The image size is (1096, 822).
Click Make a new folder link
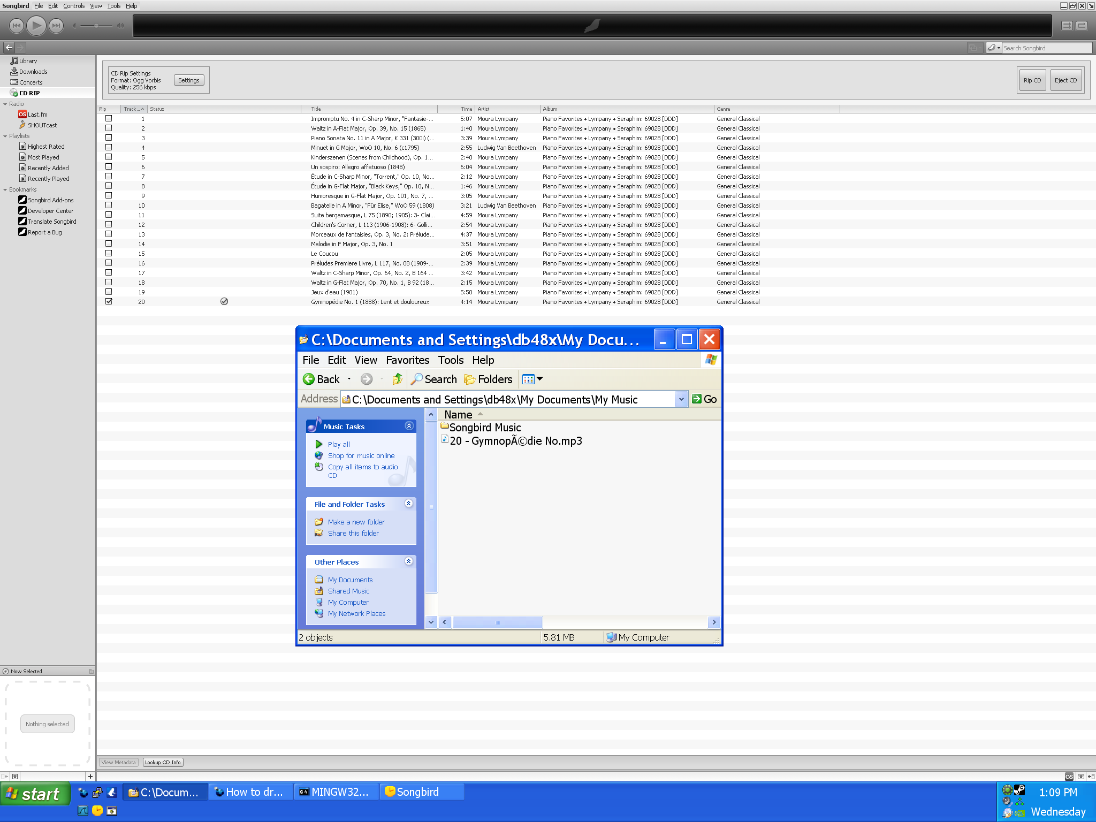coord(356,522)
